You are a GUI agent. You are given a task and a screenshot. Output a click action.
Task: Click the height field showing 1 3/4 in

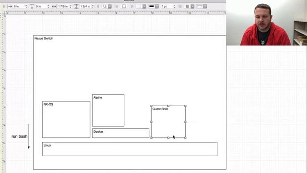point(85,6)
